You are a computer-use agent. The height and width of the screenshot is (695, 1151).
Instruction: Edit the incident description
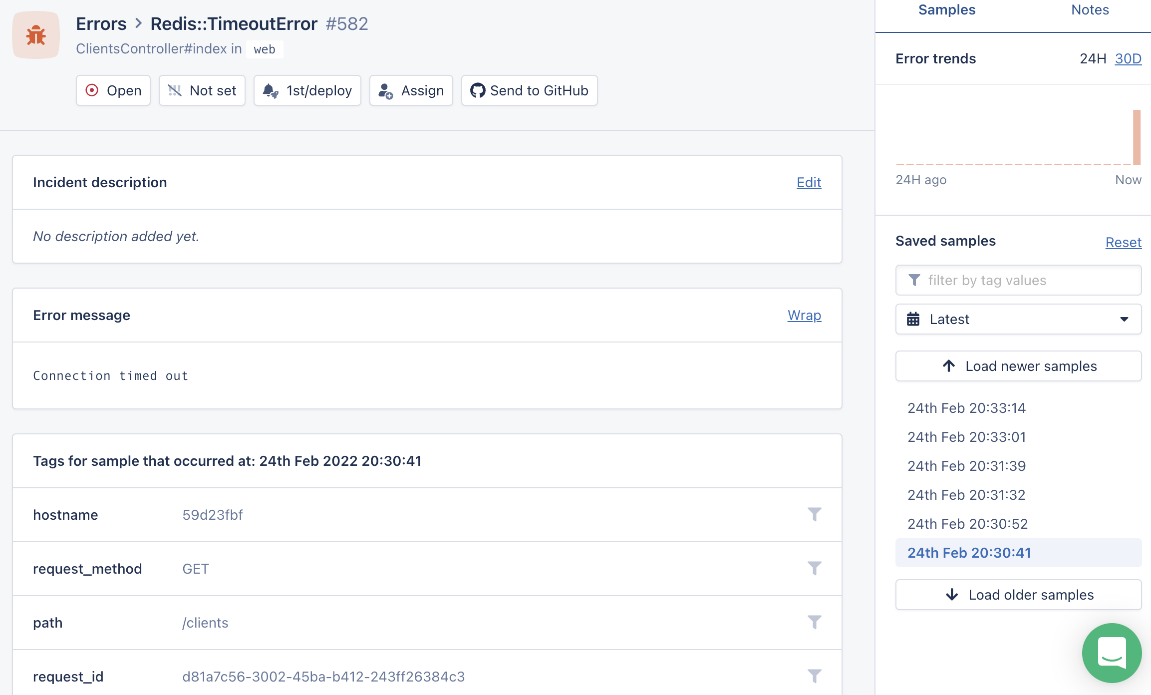click(x=809, y=183)
